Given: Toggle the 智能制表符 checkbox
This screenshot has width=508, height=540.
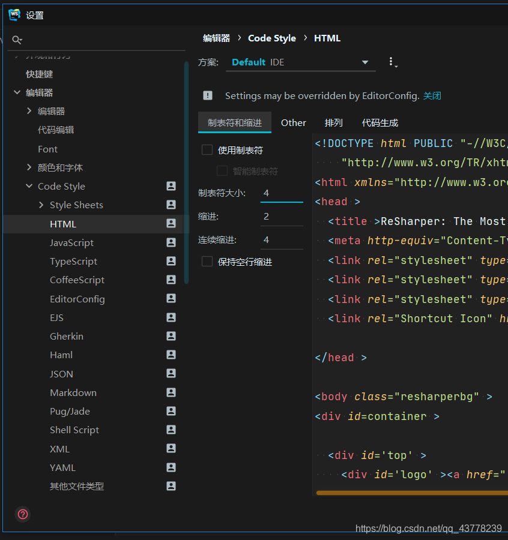Looking at the screenshot, I should click(x=222, y=171).
